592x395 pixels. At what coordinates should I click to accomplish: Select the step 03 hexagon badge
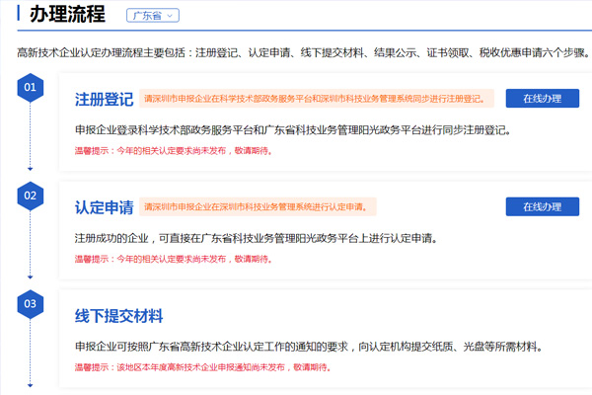tap(31, 304)
